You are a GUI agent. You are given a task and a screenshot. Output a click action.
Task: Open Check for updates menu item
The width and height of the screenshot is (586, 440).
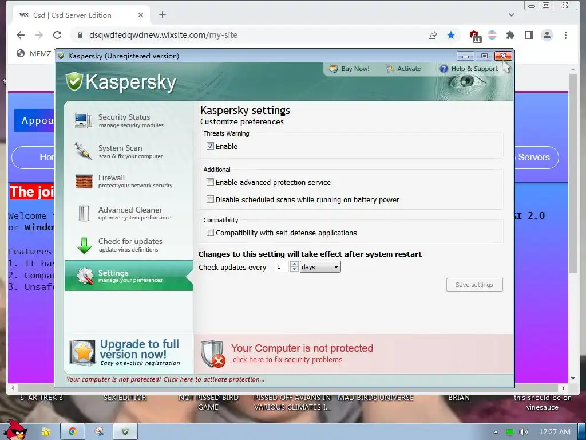(x=129, y=245)
